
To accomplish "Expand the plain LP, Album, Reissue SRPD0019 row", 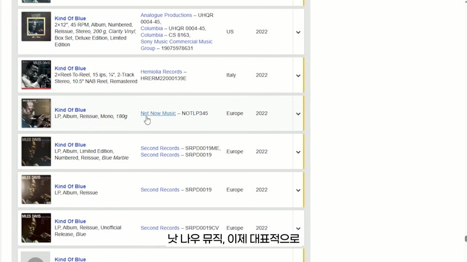I will pyautogui.click(x=298, y=190).
